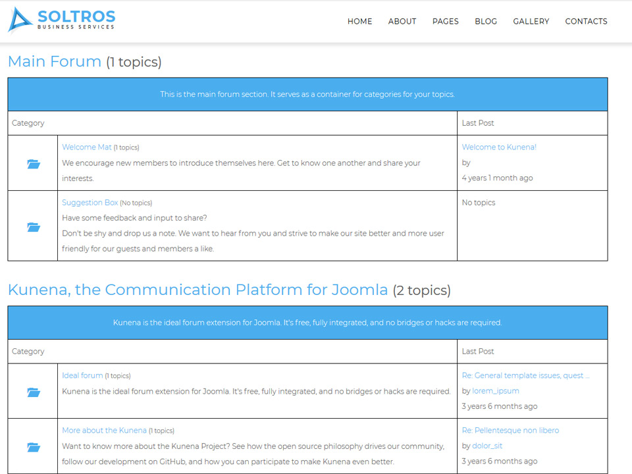Open the Main Forum section heading link
Screen dimensions: 632x474
pyautogui.click(x=55, y=61)
